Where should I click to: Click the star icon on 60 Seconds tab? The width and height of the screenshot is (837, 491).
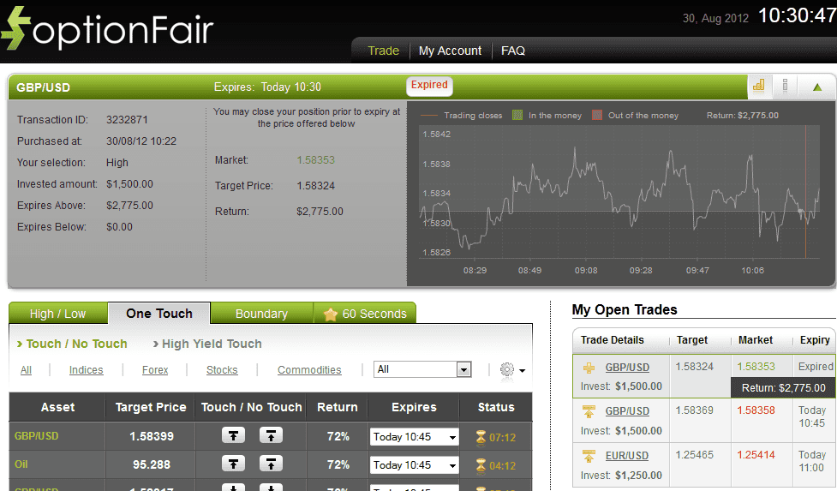(331, 314)
